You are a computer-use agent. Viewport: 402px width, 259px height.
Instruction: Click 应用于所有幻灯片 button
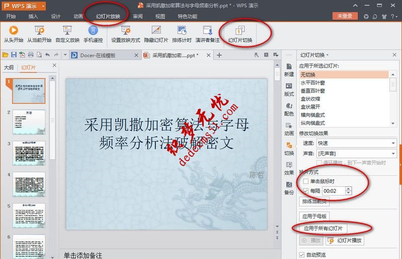(323, 228)
